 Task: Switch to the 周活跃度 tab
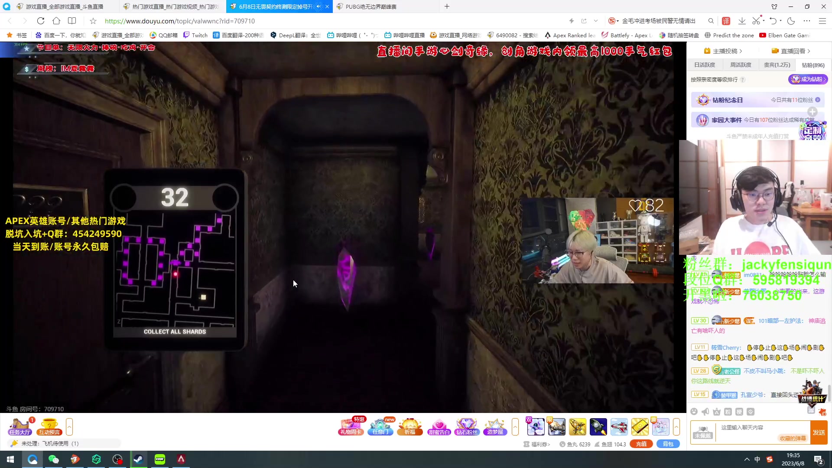tap(741, 65)
